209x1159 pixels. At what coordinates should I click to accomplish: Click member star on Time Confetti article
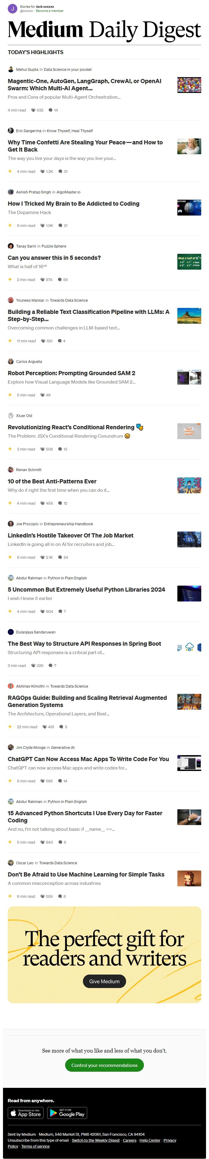click(x=10, y=171)
